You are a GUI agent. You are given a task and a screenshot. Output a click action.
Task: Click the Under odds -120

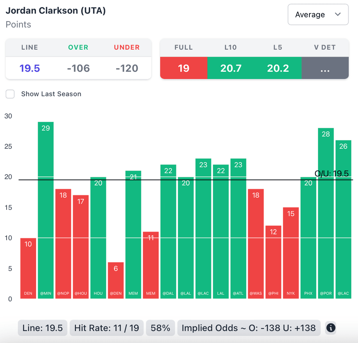(127, 68)
